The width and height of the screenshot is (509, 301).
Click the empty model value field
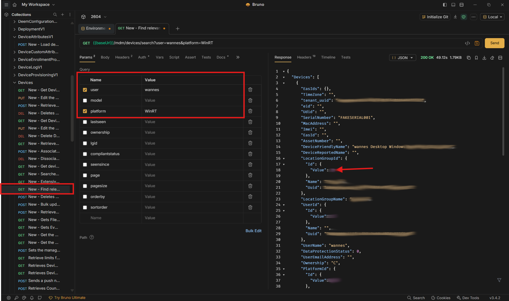[x=192, y=101]
